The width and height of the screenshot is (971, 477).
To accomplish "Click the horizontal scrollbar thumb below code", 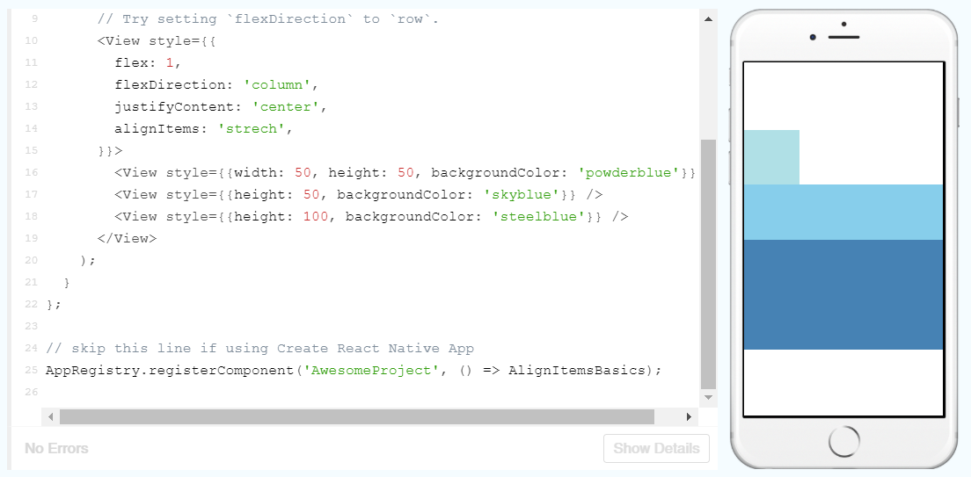I will pyautogui.click(x=356, y=416).
